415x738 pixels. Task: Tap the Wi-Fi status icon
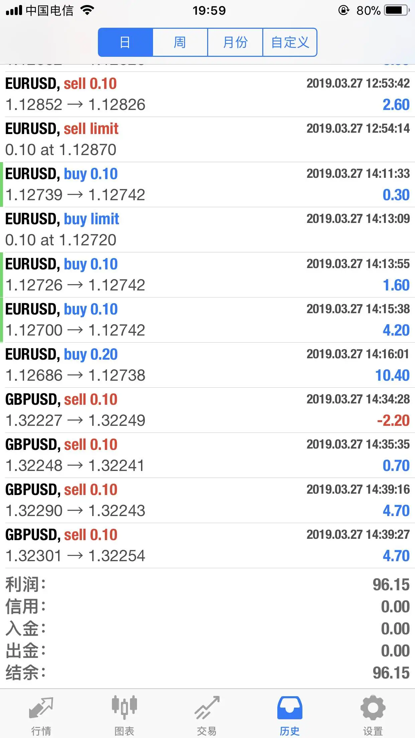(87, 10)
